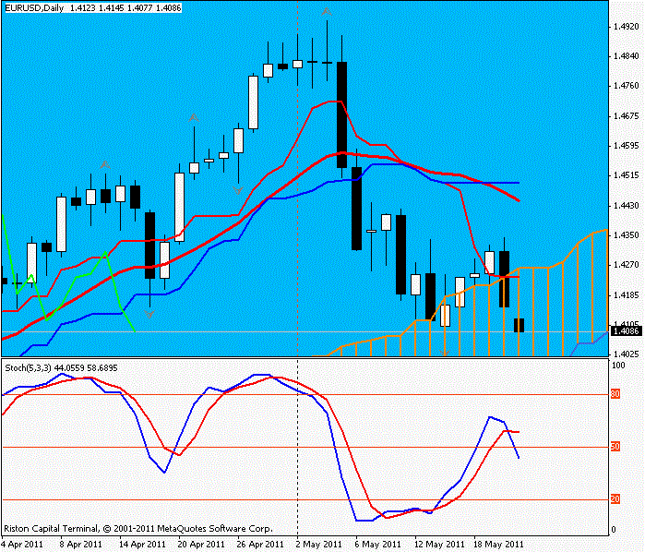This screenshot has width=645, height=552.
Task: Click the 1.4025 price axis label
Action: [x=626, y=354]
